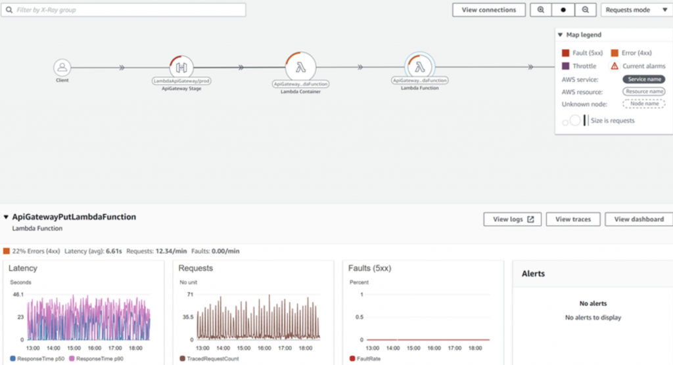
Task: Click the 22% Errors (4xx) orange indicator
Action: [7, 251]
